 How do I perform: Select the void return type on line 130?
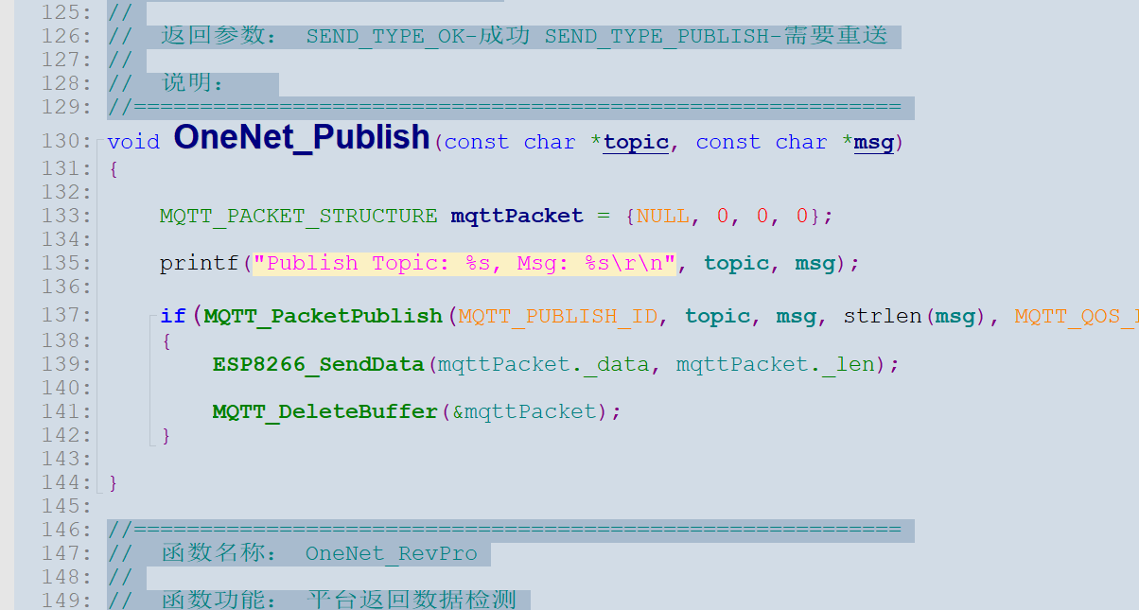click(133, 142)
